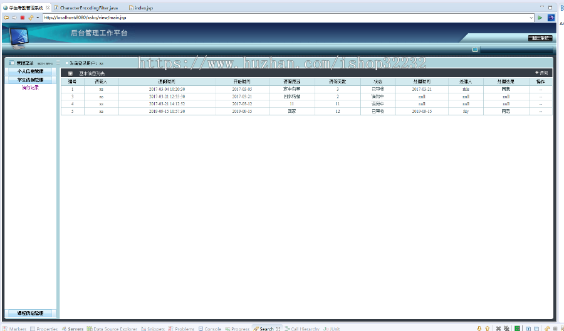Screen dimensions: 564x331
Task: Click the Show Previous Match up arrow
Action: point(488,328)
